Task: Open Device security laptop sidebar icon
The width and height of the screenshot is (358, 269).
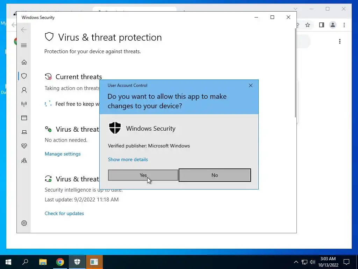Action: [x=24, y=132]
